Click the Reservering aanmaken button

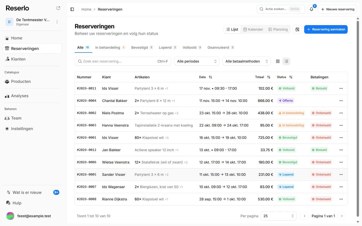pyautogui.click(x=326, y=29)
